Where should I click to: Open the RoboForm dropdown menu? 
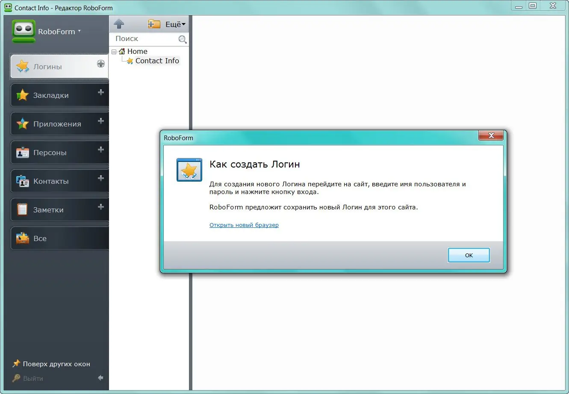59,32
